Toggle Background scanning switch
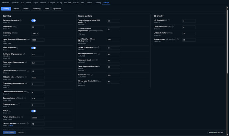 (34, 21)
